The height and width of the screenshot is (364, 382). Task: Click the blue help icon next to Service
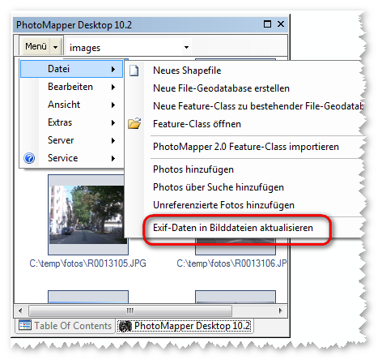[29, 158]
